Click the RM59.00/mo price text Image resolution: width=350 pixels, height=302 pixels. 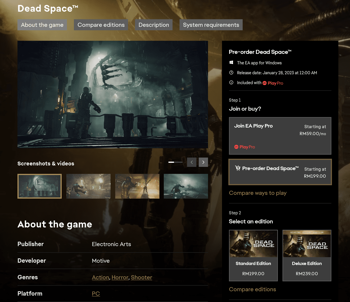click(313, 134)
